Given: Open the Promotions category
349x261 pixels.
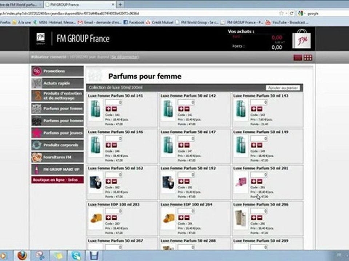Looking at the screenshot, I should [x=58, y=71].
